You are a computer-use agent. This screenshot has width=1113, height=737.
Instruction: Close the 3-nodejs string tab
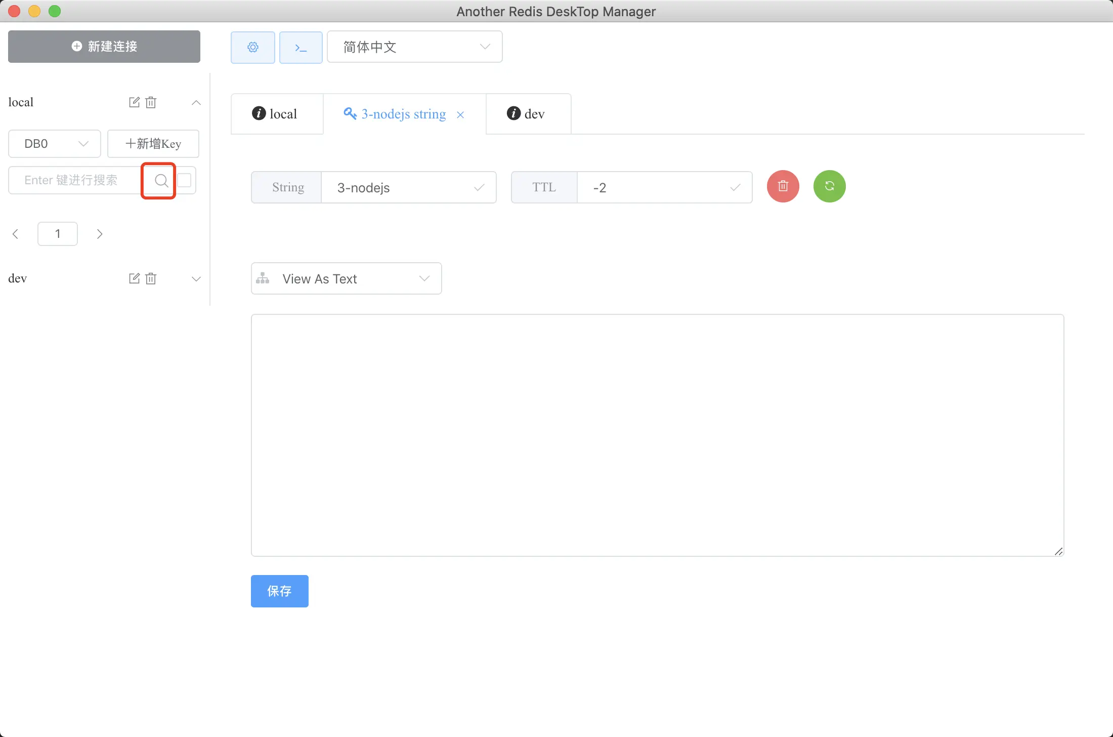[460, 115]
